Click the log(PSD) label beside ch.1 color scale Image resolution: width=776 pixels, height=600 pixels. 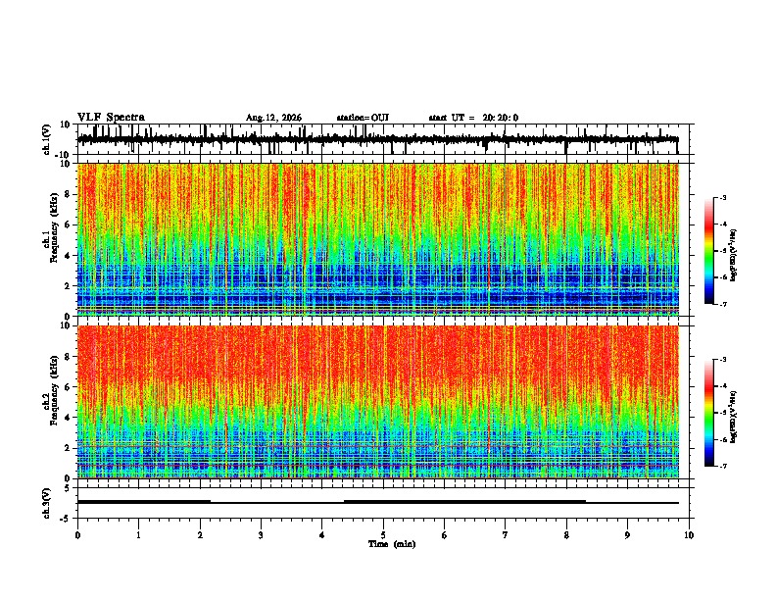coord(734,256)
